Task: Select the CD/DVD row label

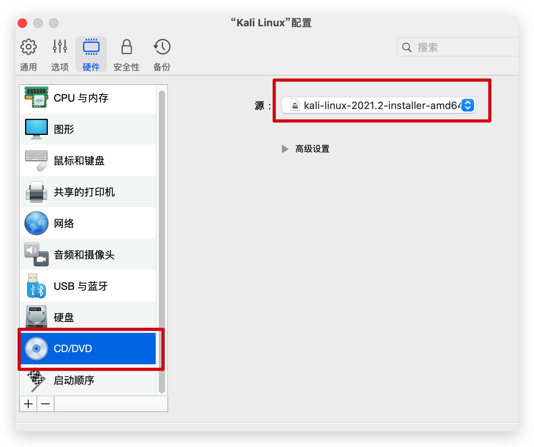Action: point(73,349)
